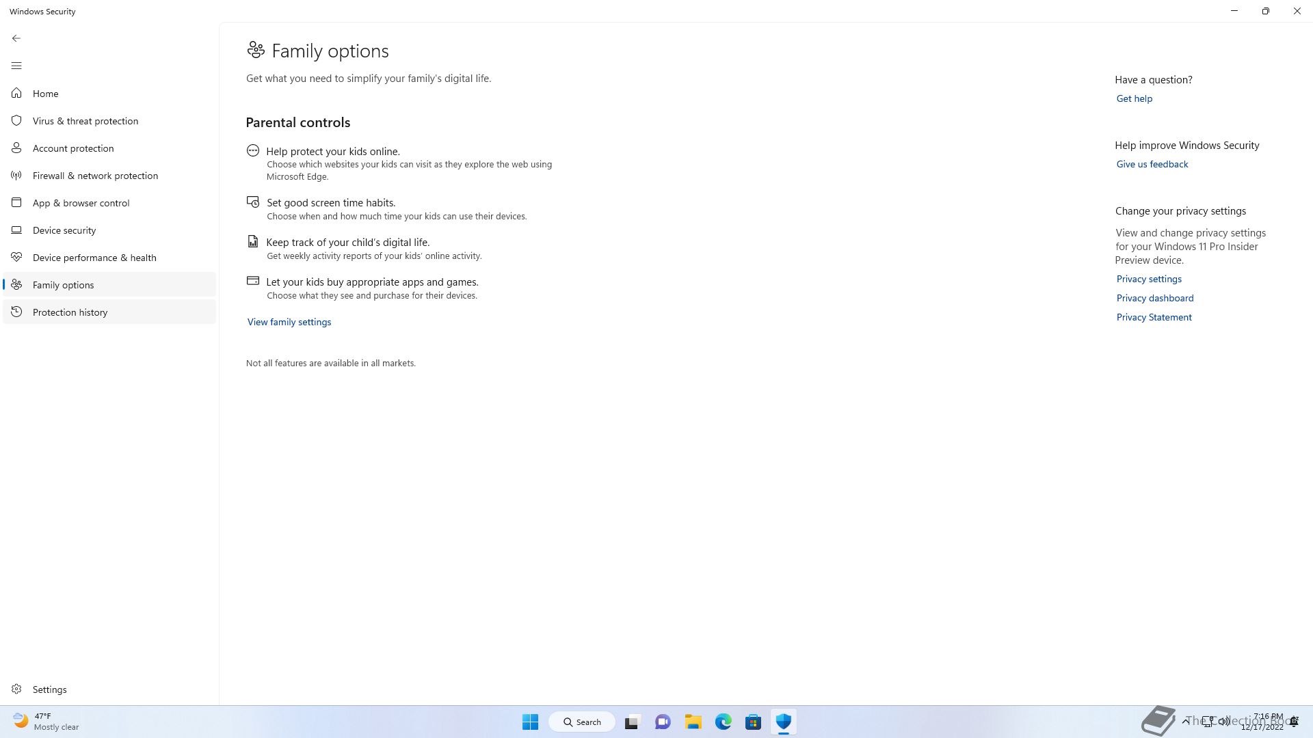Image resolution: width=1313 pixels, height=738 pixels.
Task: Go to Account protection
Action: tap(109, 148)
